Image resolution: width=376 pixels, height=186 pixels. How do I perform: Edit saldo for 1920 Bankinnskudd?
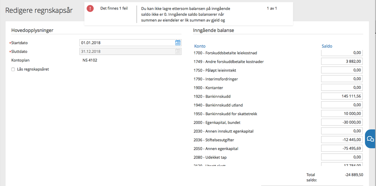342,96
